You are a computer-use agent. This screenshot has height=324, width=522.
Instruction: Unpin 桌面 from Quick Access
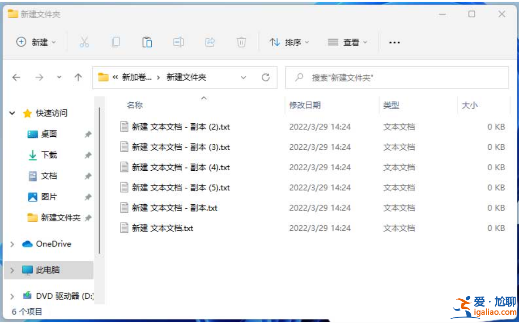pos(87,134)
